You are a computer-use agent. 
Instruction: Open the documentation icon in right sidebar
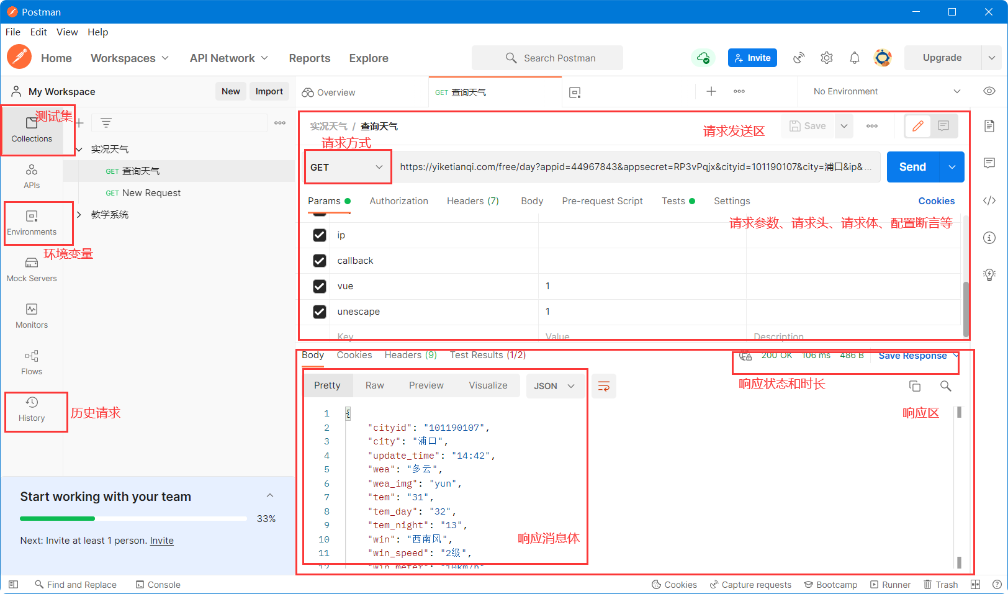pos(989,126)
